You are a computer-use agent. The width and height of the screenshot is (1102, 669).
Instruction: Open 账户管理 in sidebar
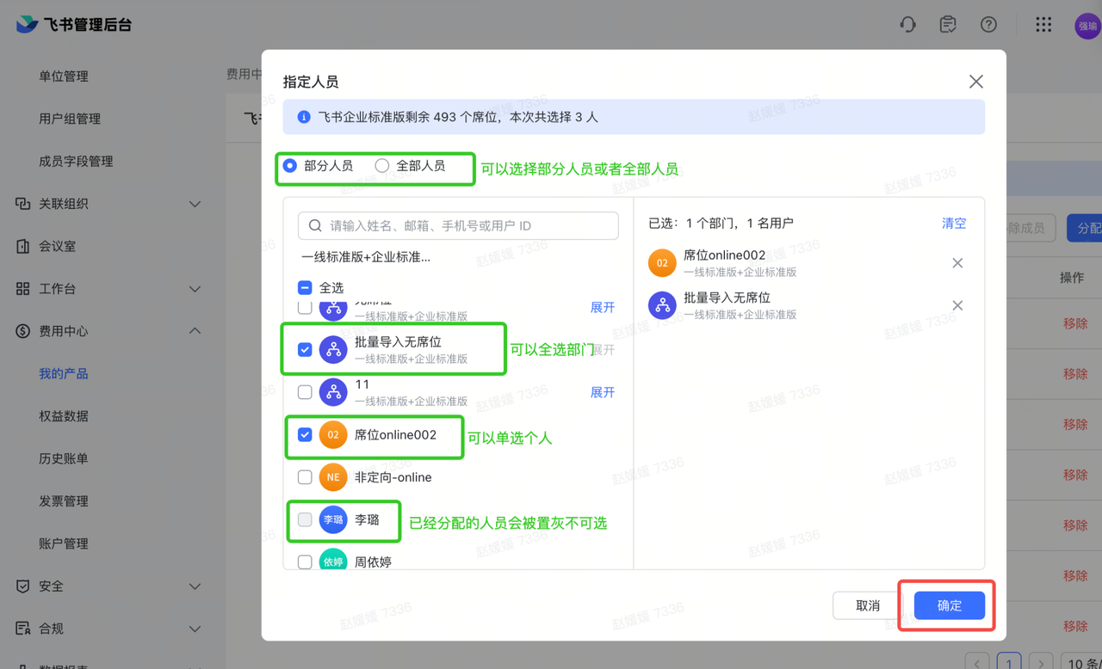pos(64,543)
